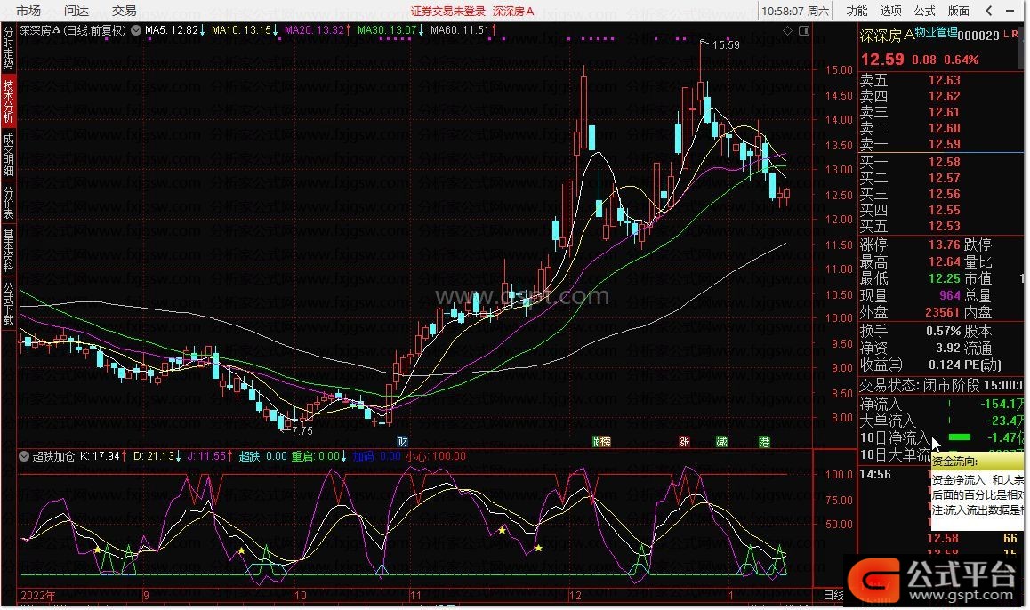The height and width of the screenshot is (610, 1030).
Task: Click the 7.75 low price marker
Action: 302,430
